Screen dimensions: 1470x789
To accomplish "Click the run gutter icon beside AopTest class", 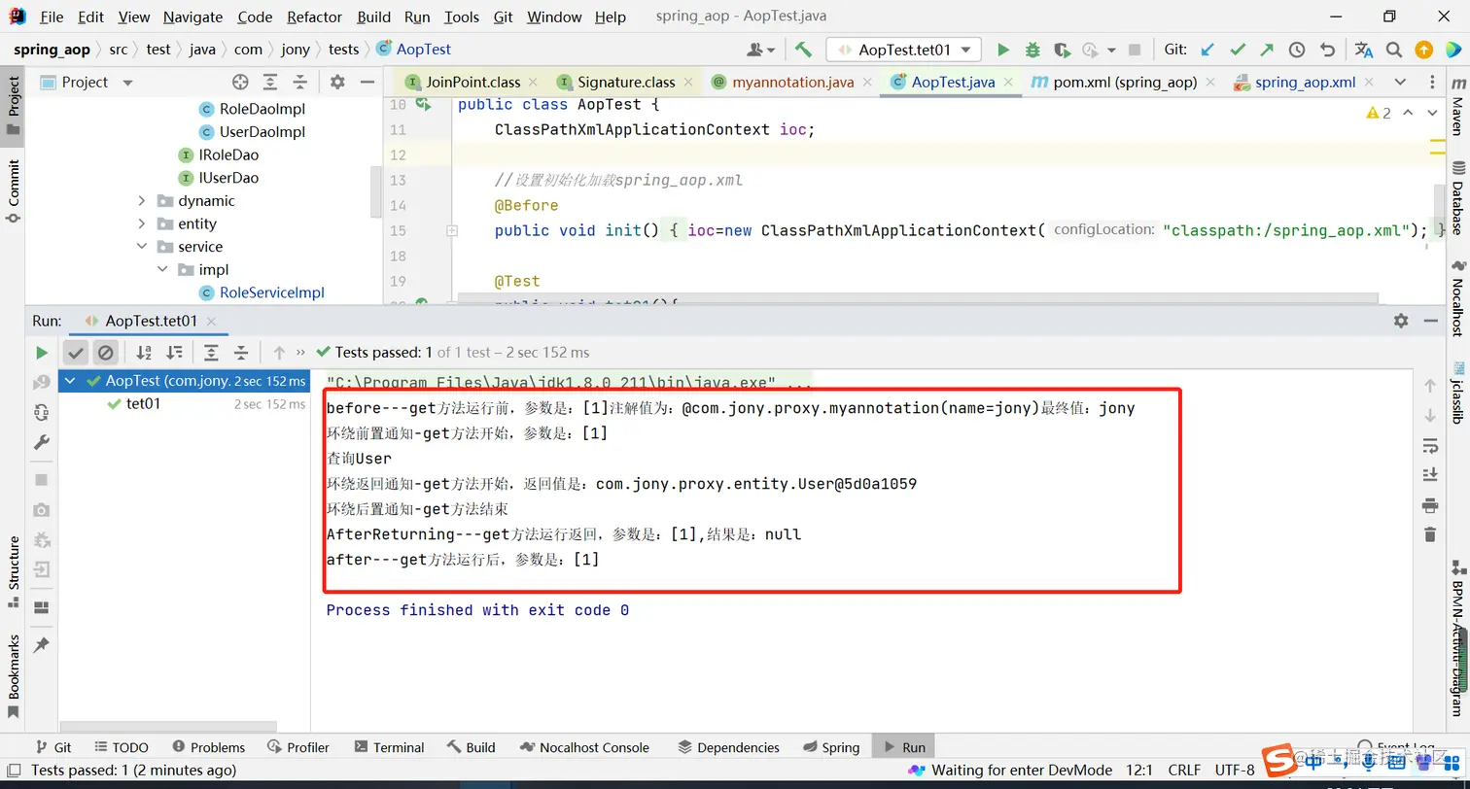I will pos(422,104).
